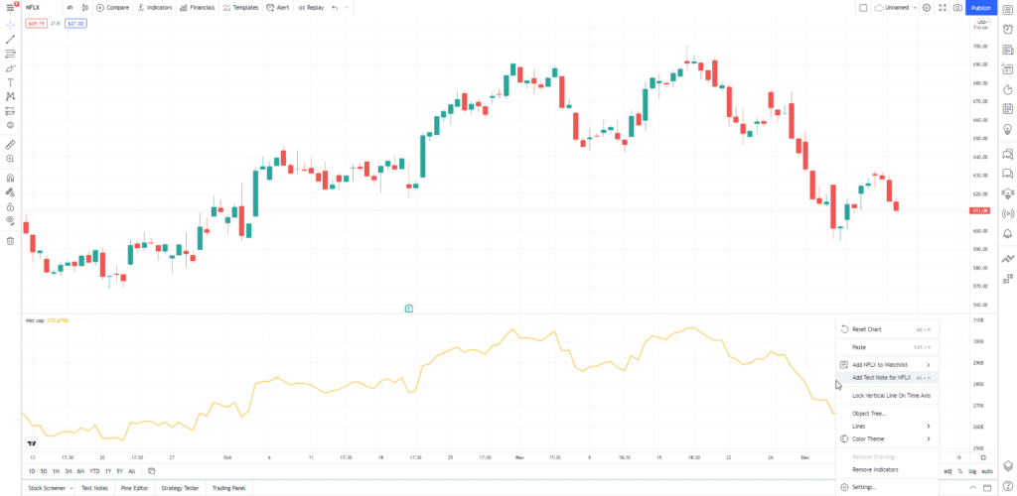
Task: Open the help question mark icon
Action: (x=1007, y=486)
